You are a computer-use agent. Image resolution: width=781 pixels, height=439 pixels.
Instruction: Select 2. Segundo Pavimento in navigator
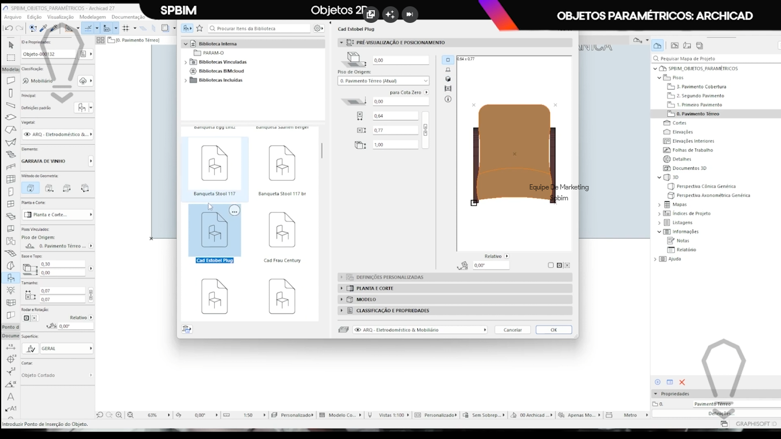coord(700,96)
